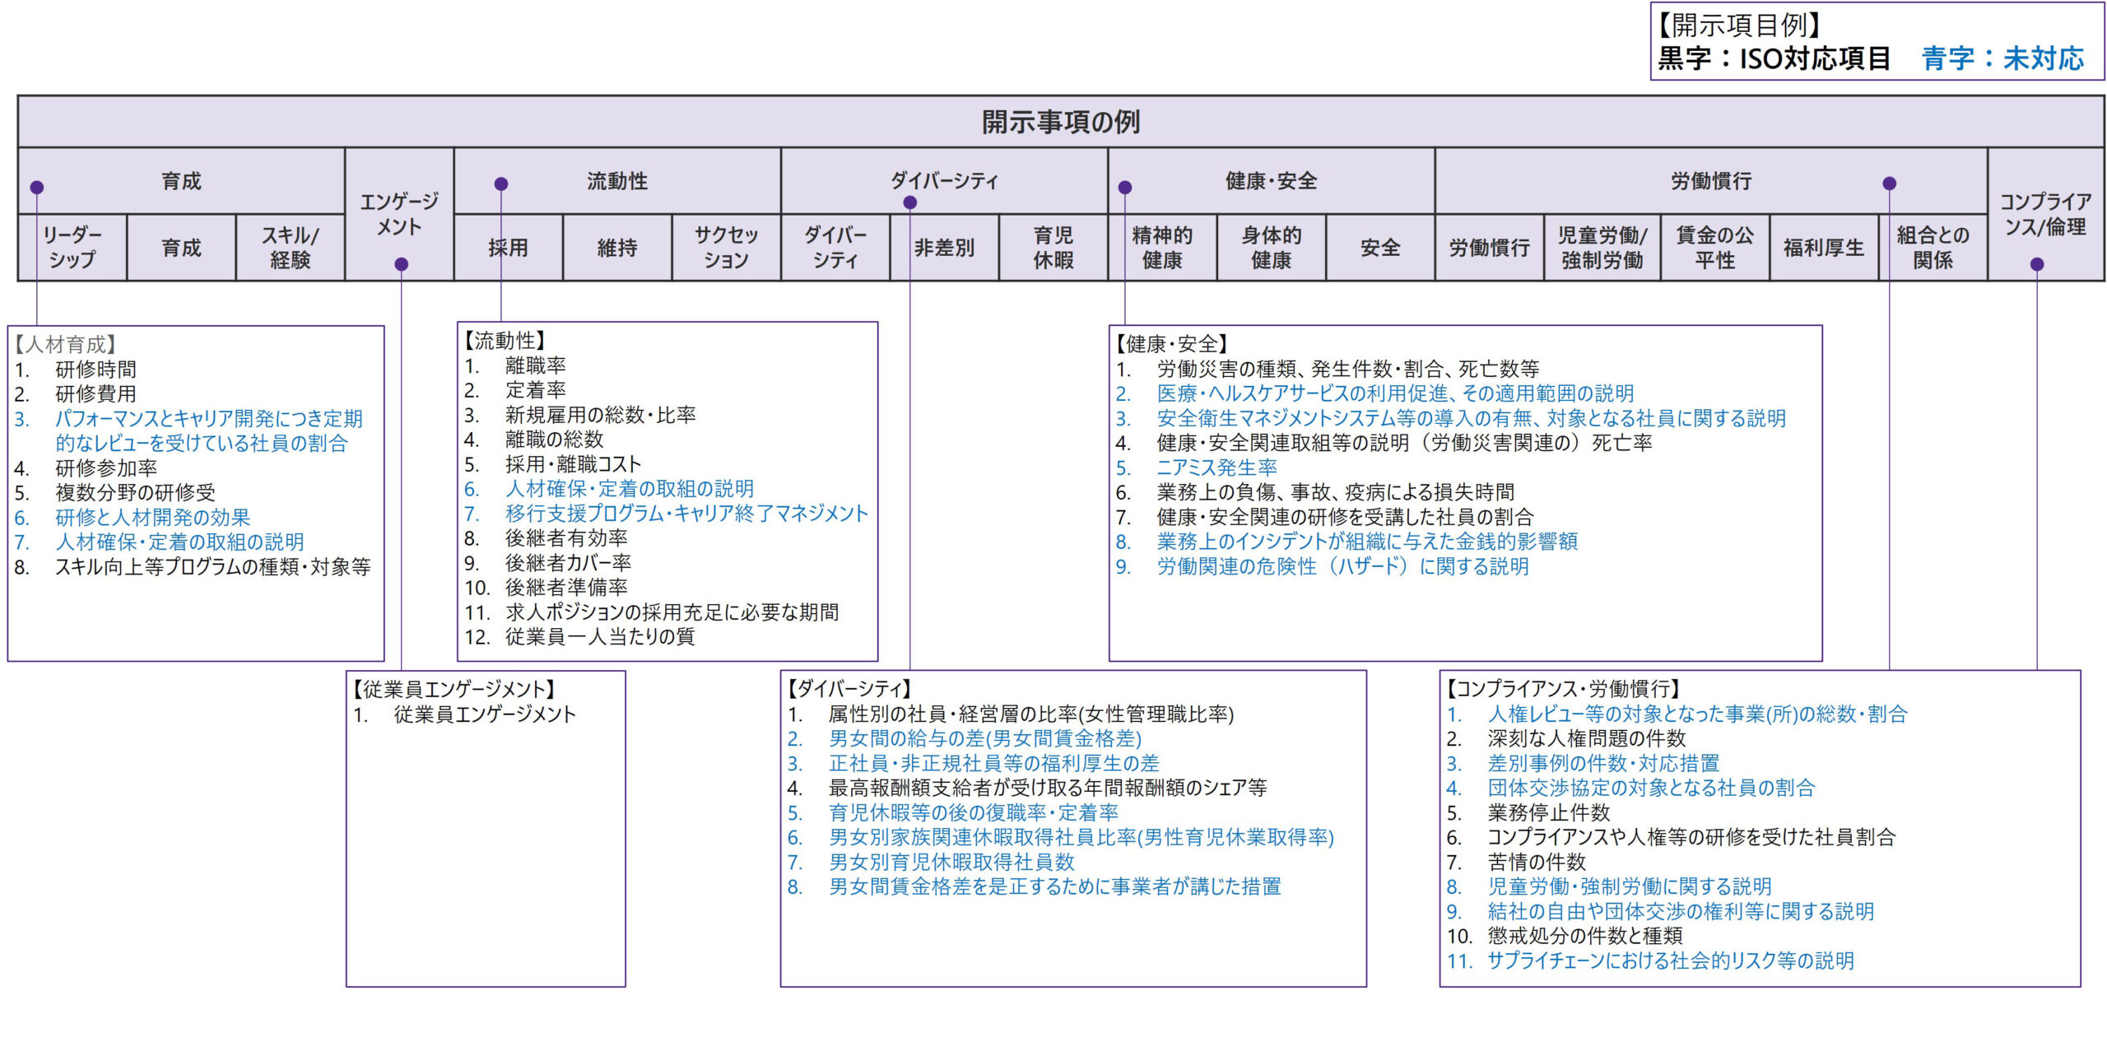Screen dimensions: 2107x1042
Task: Click the 賃金の公平性 cell
Action: (1714, 248)
